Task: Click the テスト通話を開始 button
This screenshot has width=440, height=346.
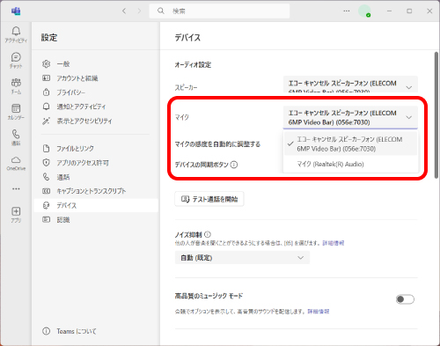Action: pyautogui.click(x=209, y=199)
